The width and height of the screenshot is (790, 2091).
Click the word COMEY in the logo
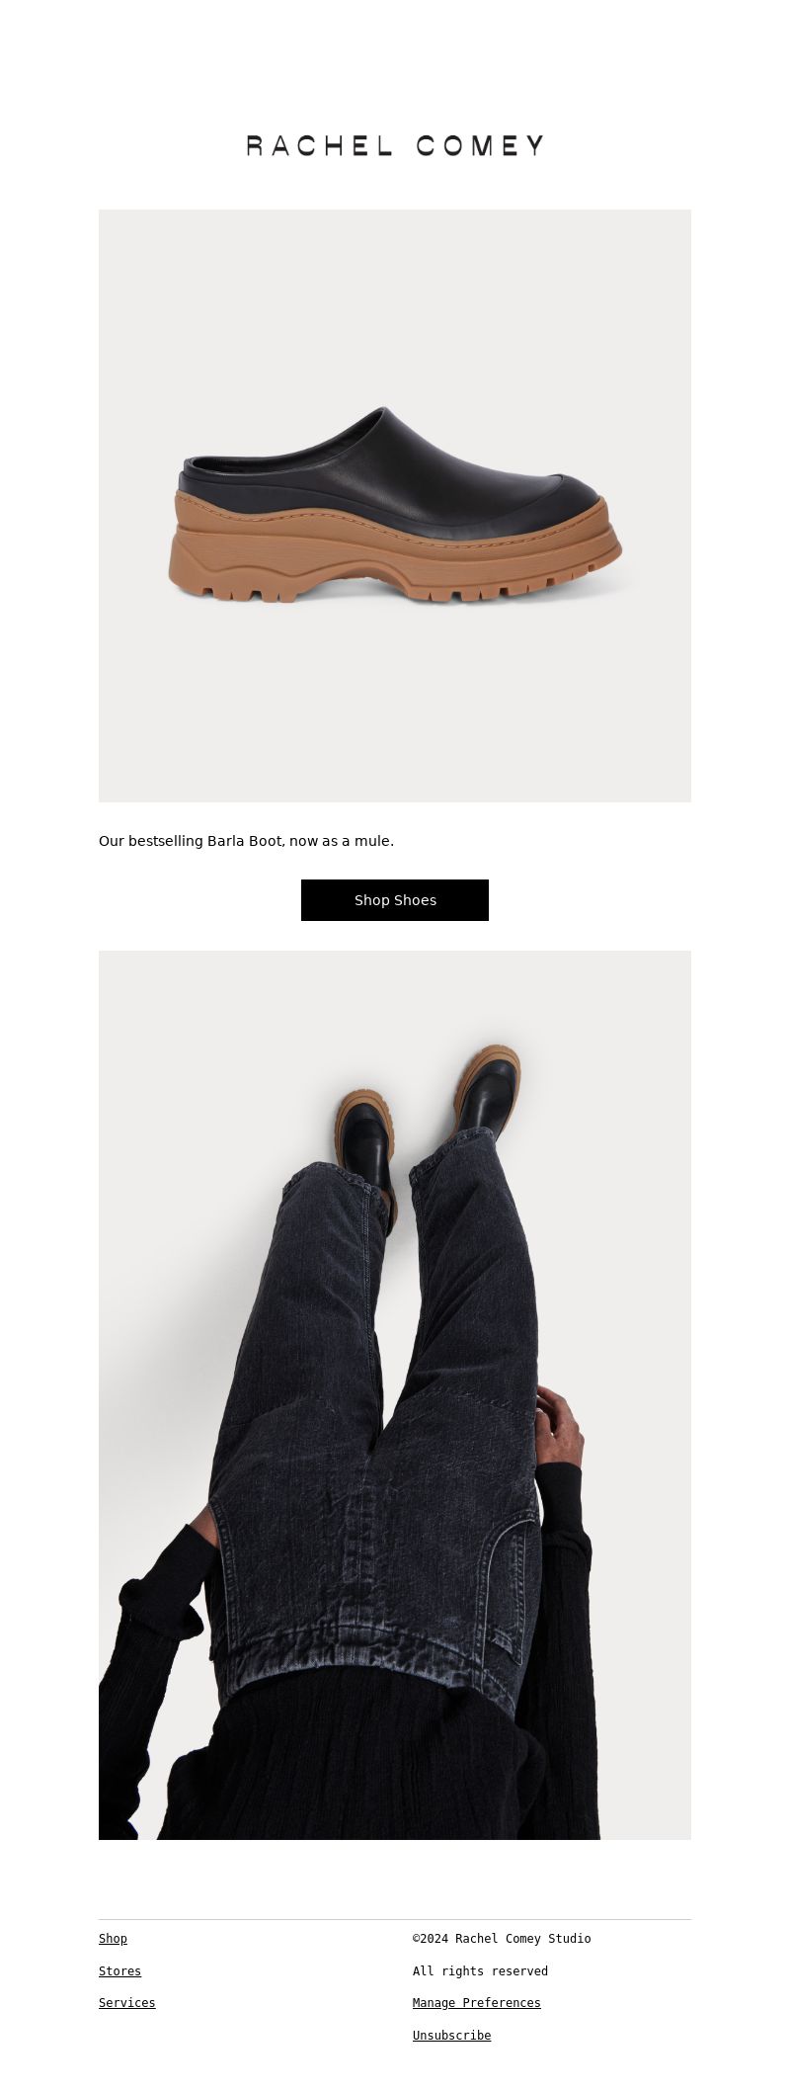coord(480,145)
